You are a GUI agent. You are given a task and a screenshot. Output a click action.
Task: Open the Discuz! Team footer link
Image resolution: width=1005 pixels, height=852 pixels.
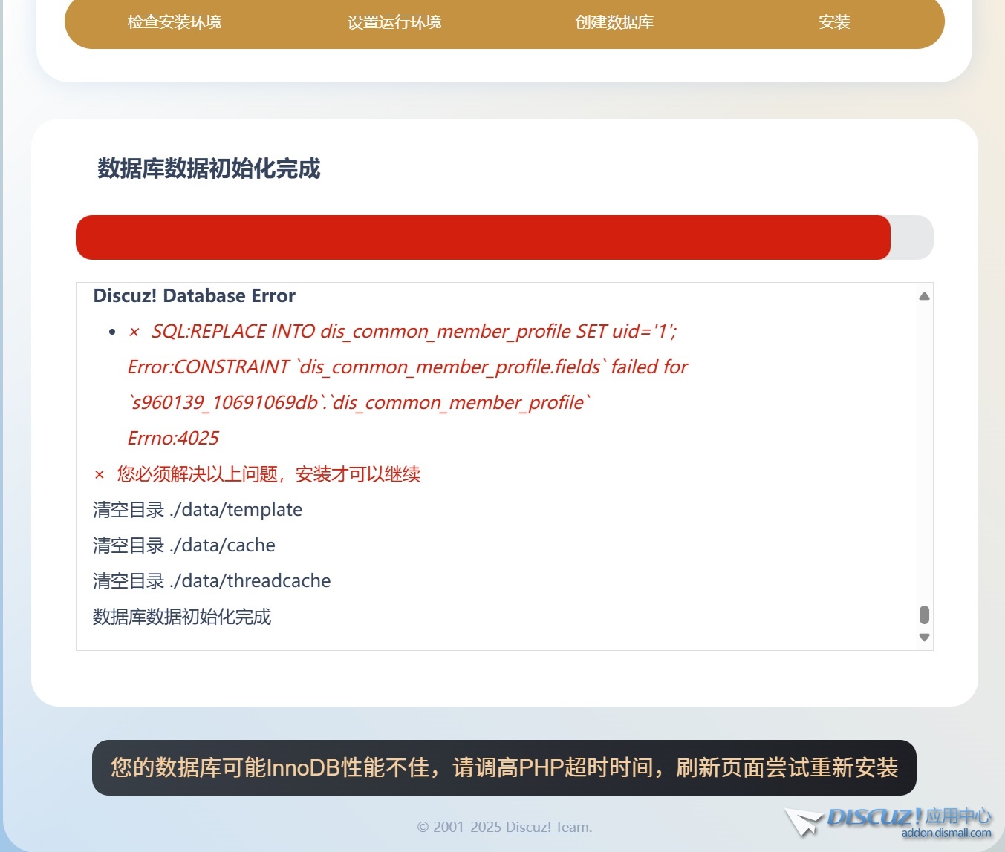tap(547, 827)
